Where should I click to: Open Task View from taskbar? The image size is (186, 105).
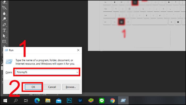pyautogui.click(x=26, y=100)
